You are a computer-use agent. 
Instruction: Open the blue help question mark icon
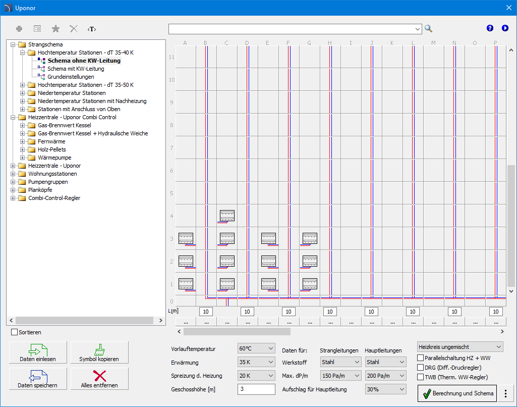490,28
